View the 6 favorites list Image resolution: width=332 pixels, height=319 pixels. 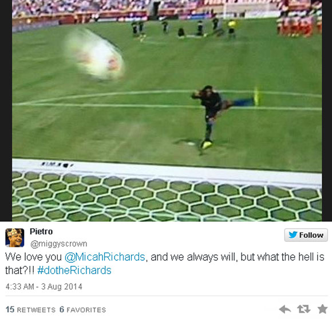(82, 309)
